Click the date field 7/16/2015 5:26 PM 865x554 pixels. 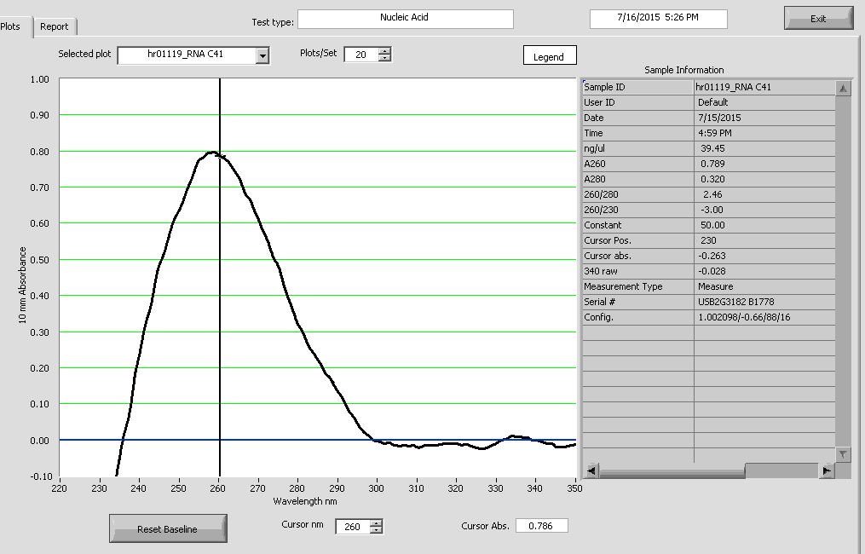(x=658, y=18)
